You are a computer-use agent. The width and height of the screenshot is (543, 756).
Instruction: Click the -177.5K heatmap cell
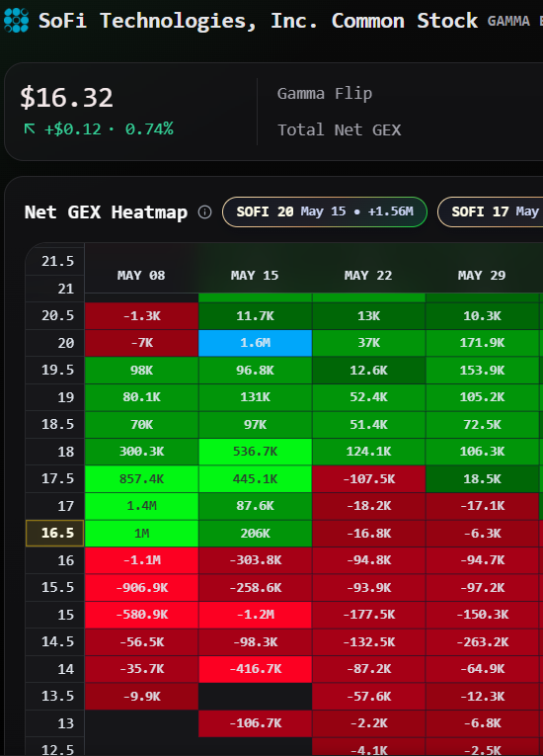click(369, 615)
